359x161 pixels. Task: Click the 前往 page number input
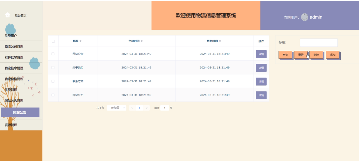tap(165, 108)
